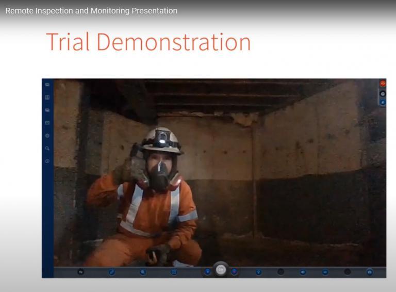Open the chat bubble icon in left sidebar
This screenshot has width=396, height=292.
[x=47, y=161]
